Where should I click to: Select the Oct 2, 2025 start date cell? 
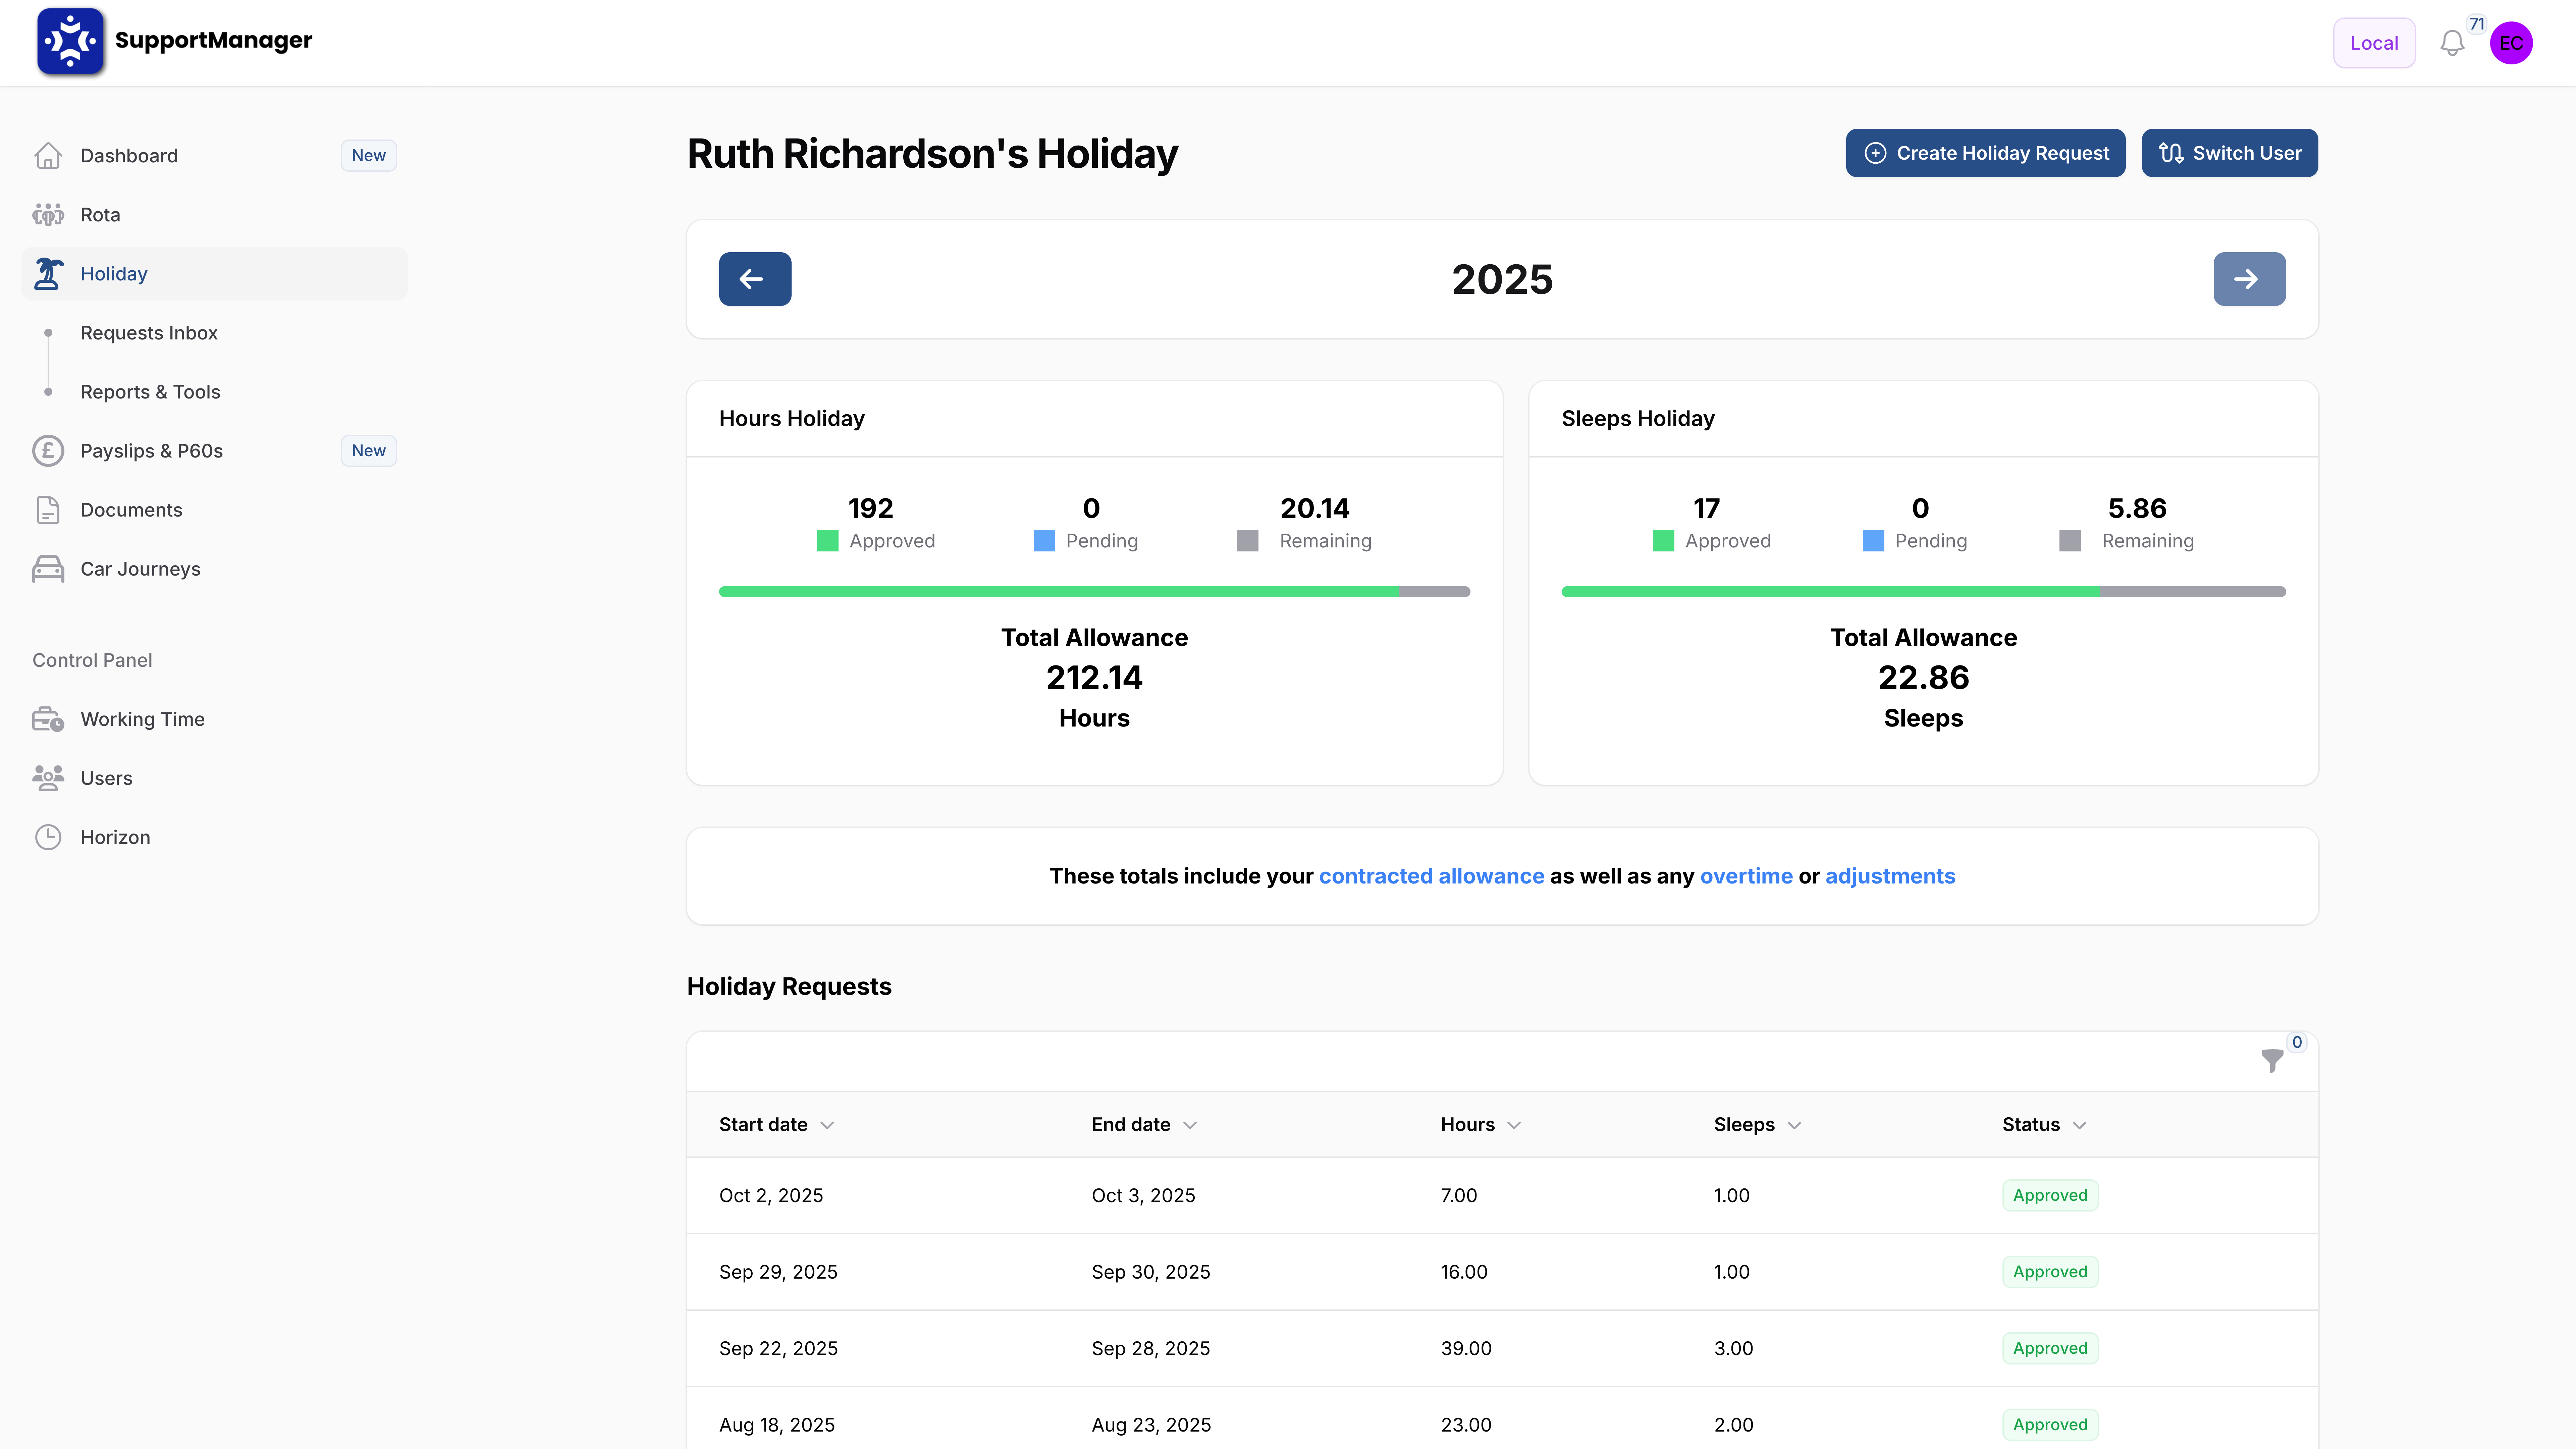[x=771, y=1196]
